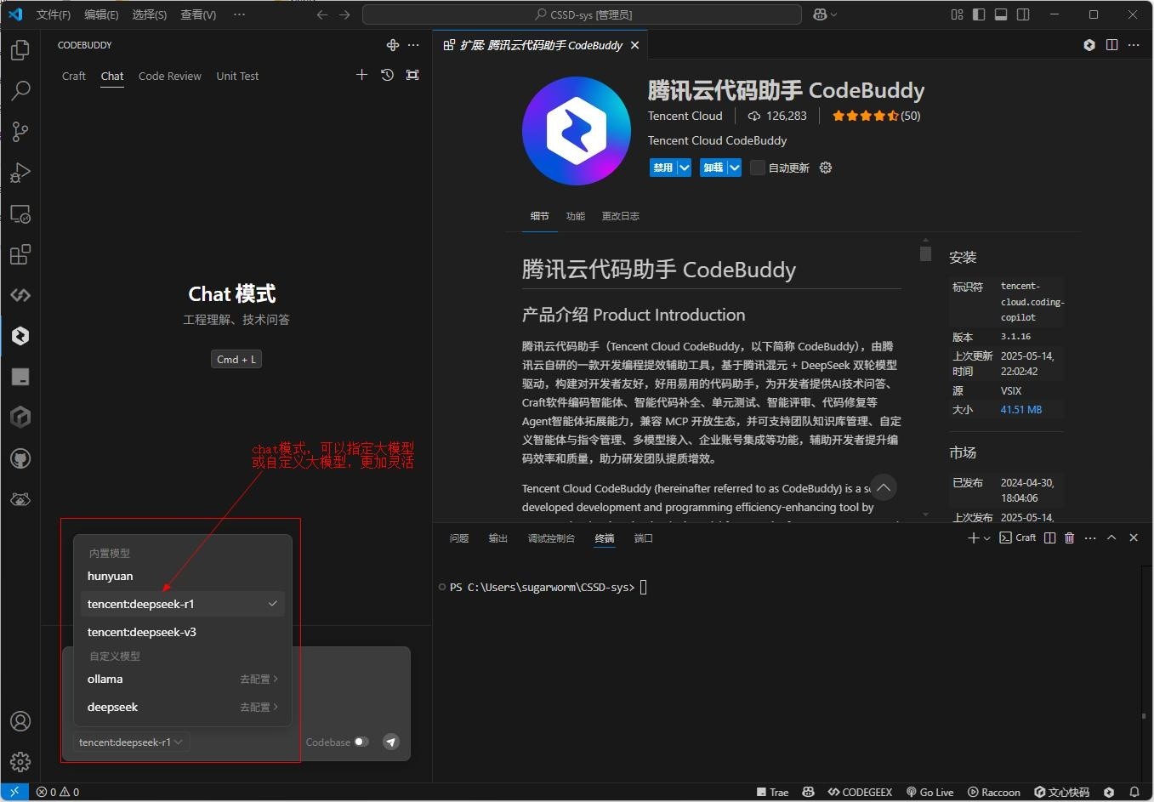The width and height of the screenshot is (1154, 802).
Task: Open more actions ellipsis in menu bar
Action: (x=239, y=14)
